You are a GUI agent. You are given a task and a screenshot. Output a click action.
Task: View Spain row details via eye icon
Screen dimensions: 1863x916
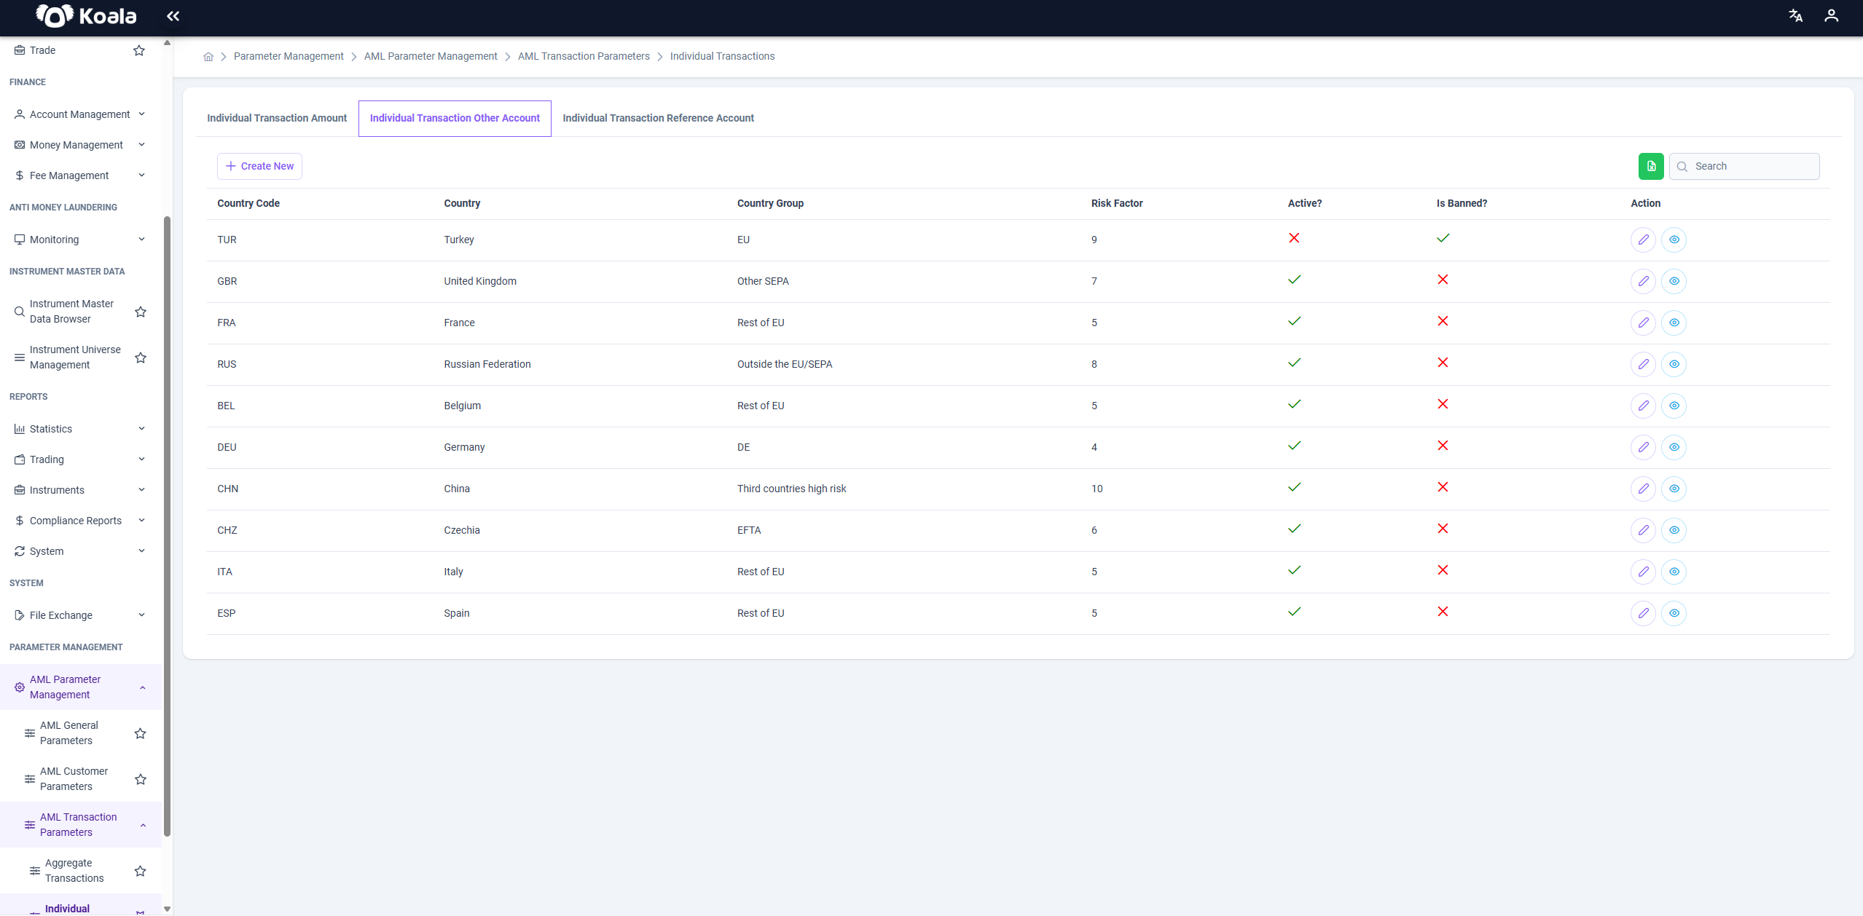pyautogui.click(x=1674, y=613)
